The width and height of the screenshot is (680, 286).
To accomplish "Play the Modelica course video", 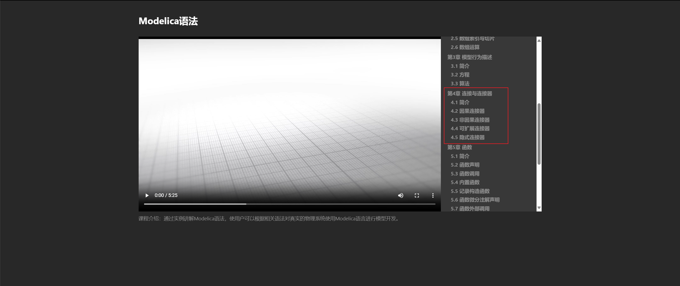I will [x=147, y=195].
